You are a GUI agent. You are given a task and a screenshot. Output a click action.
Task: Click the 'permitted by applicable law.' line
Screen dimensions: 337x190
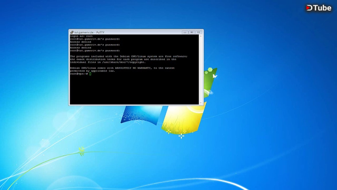[93, 71]
